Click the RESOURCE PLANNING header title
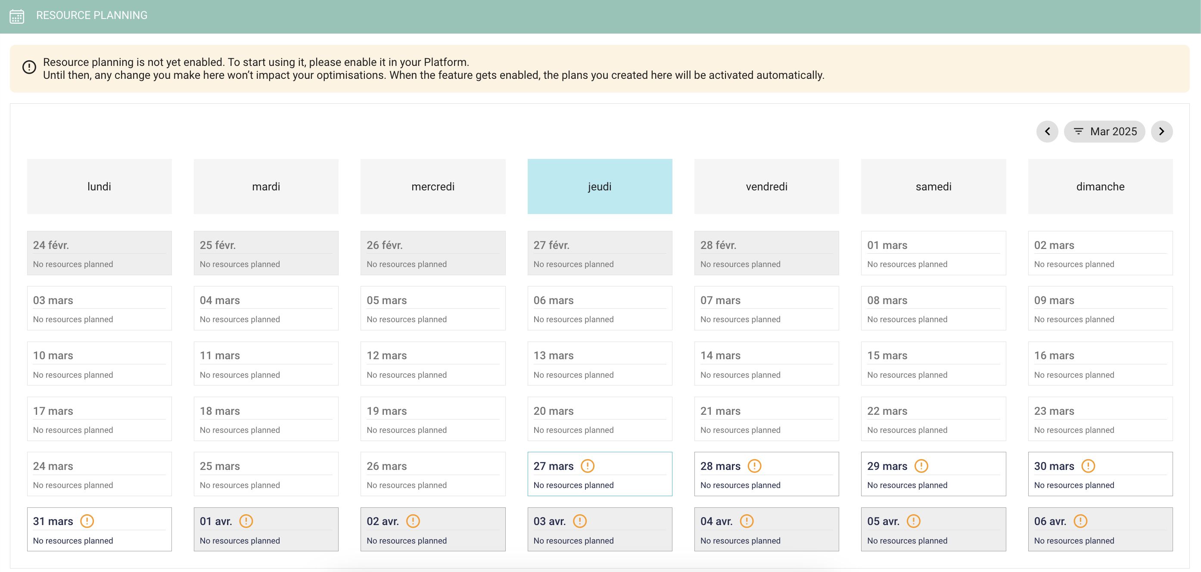The width and height of the screenshot is (1201, 572). 92,16
